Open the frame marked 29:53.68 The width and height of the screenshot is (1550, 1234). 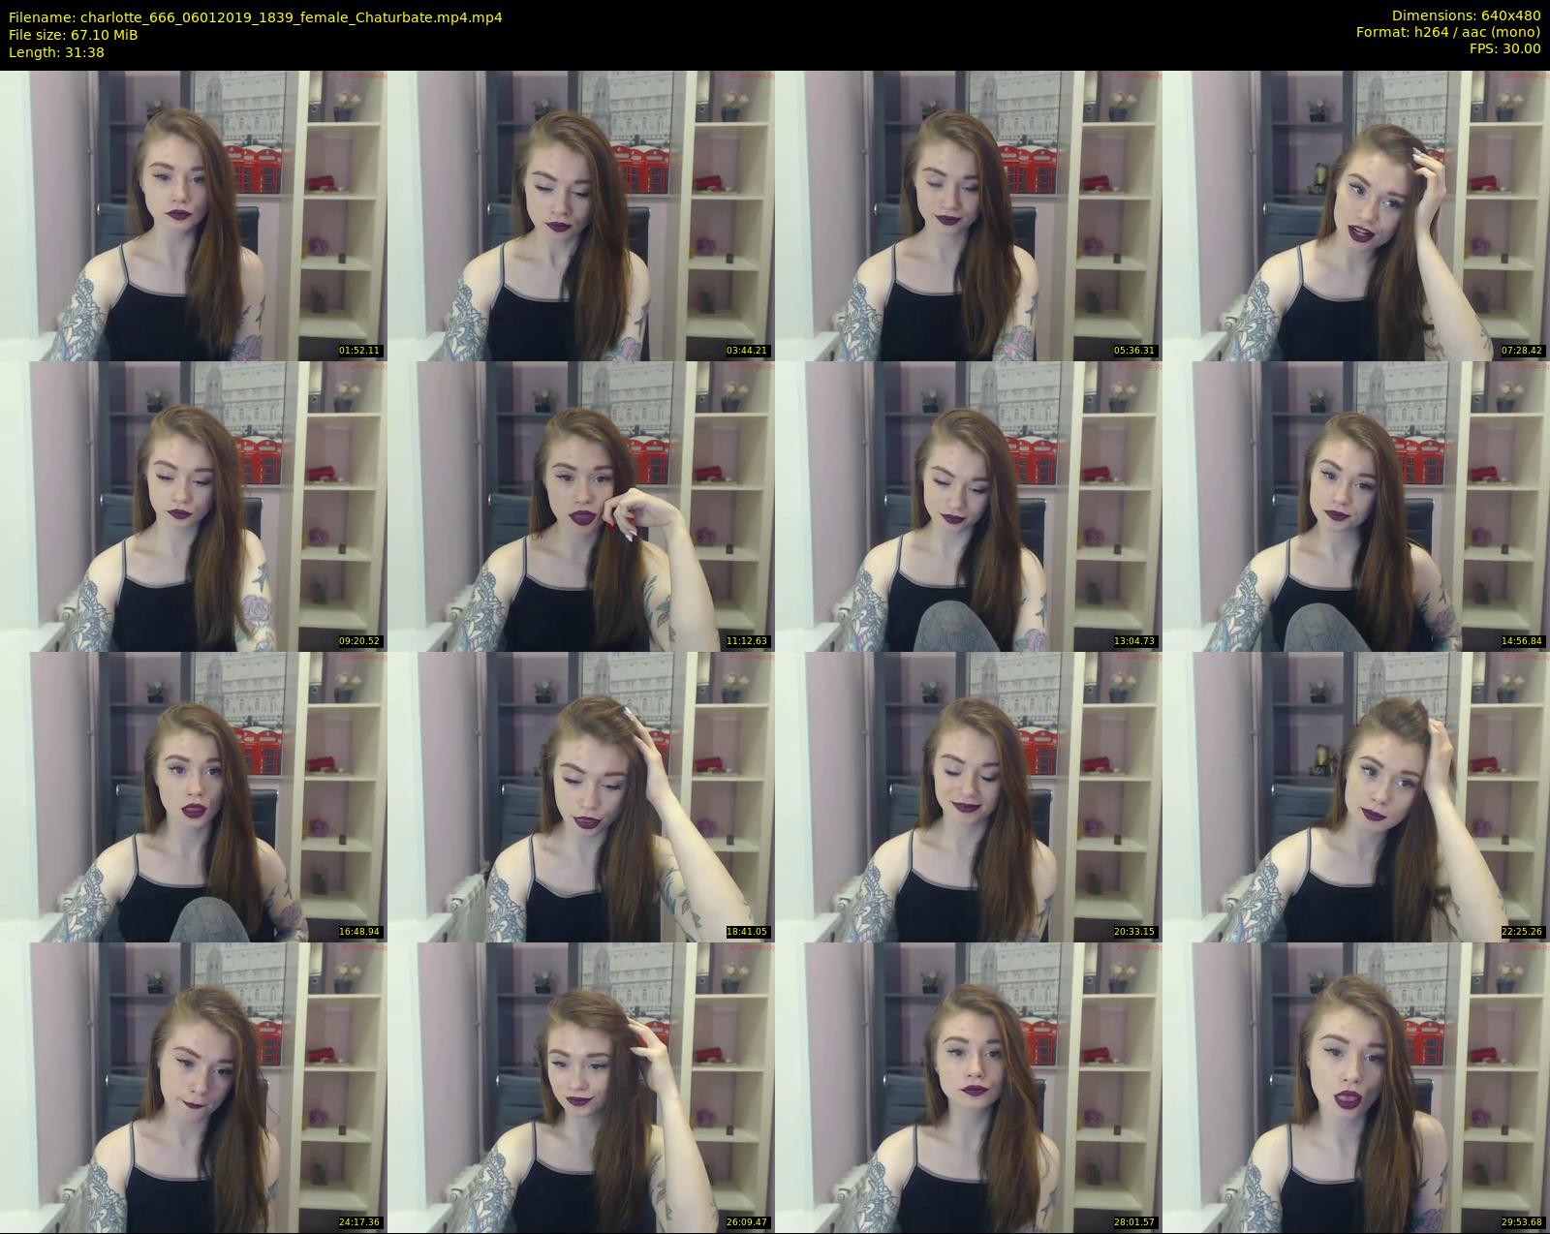(x=1356, y=1088)
